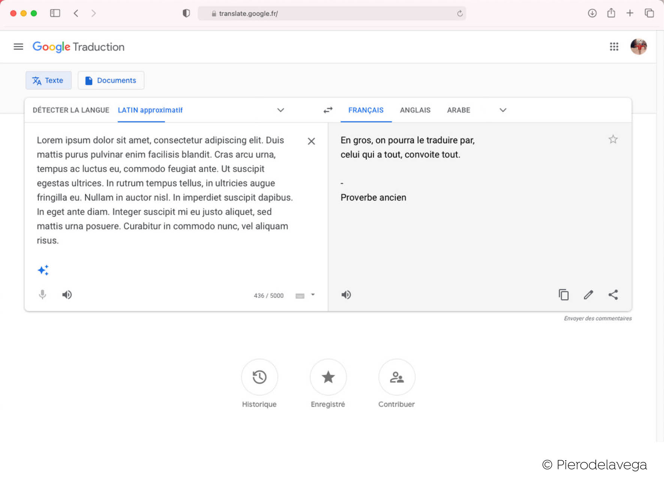Toggle the Safari sidebar

(55, 13)
